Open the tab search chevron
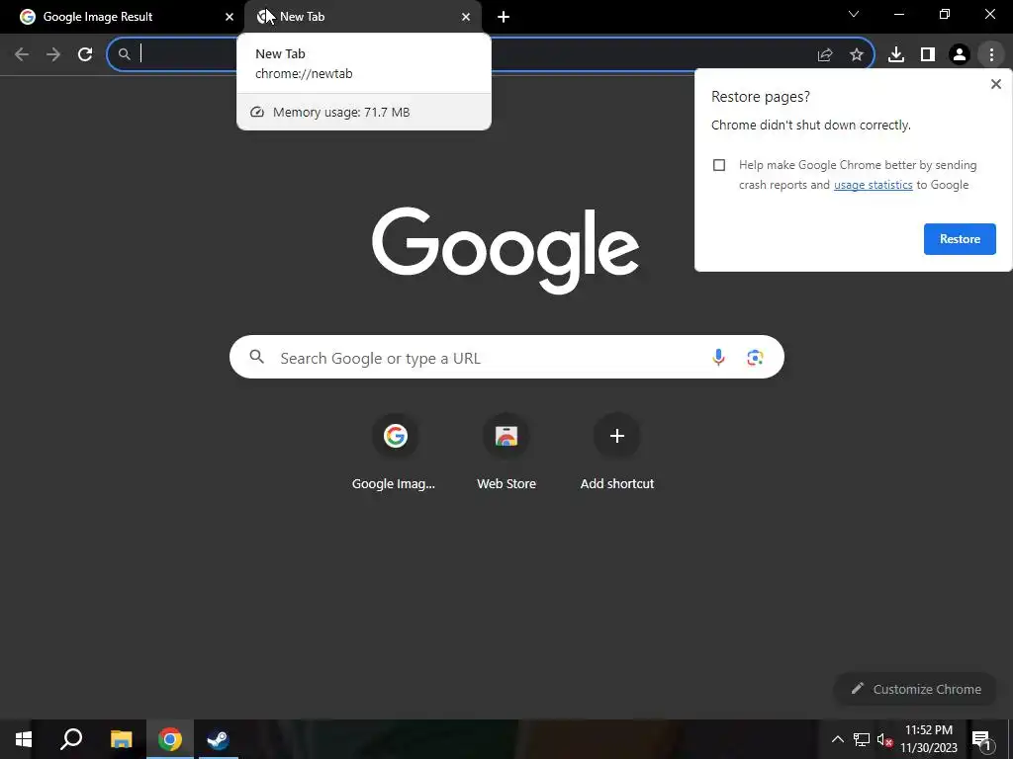The image size is (1013, 759). click(854, 14)
